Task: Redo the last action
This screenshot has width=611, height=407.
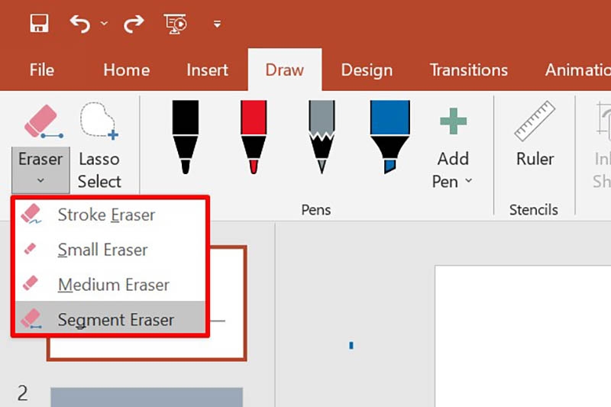Action: click(x=134, y=24)
